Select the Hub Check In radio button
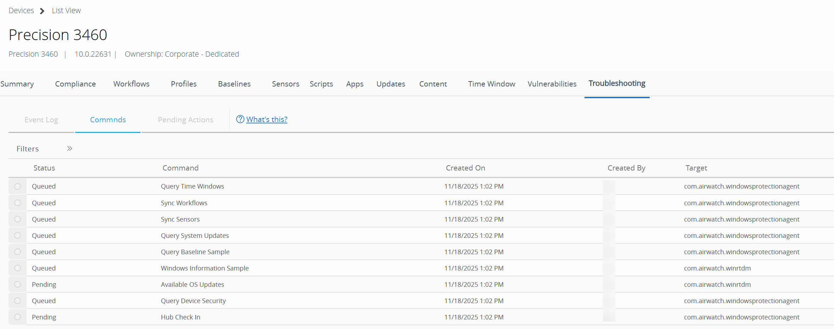 click(17, 317)
